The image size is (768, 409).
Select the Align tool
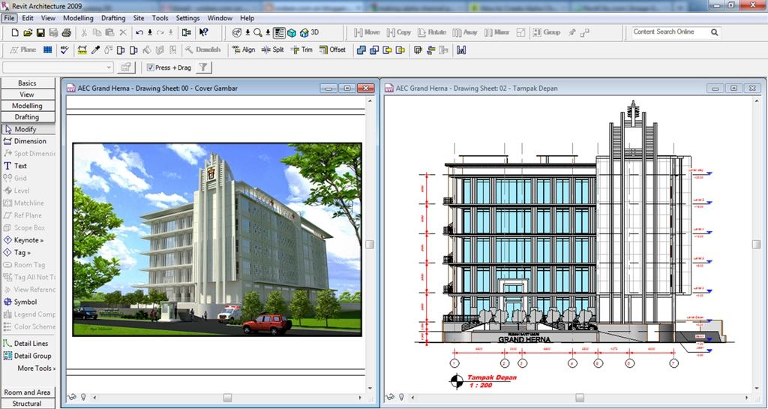click(x=243, y=50)
